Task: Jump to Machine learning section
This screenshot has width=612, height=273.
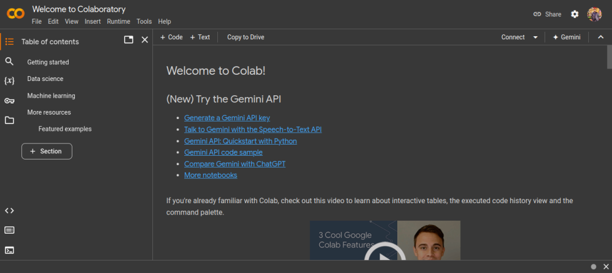Action: coord(51,96)
